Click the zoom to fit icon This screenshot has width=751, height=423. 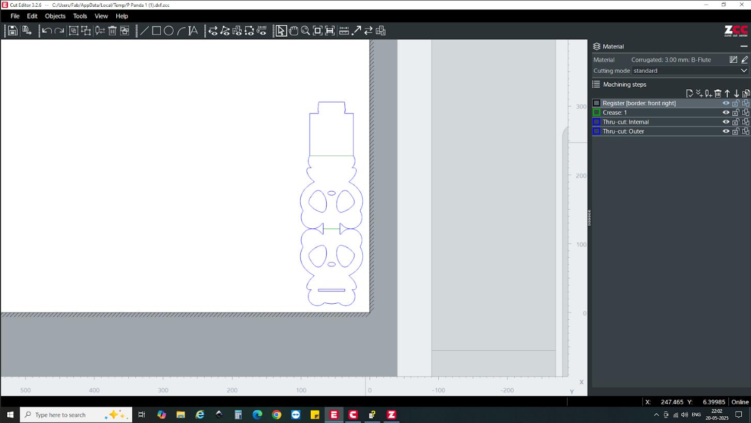click(x=317, y=31)
